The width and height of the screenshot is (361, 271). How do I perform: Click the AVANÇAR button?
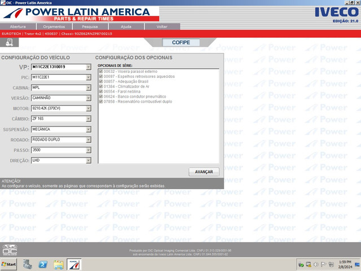(204, 172)
